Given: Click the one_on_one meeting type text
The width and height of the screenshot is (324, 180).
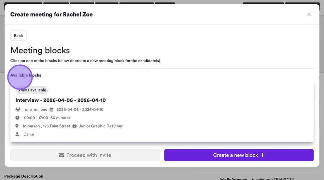Looking at the screenshot, I should tap(36, 110).
